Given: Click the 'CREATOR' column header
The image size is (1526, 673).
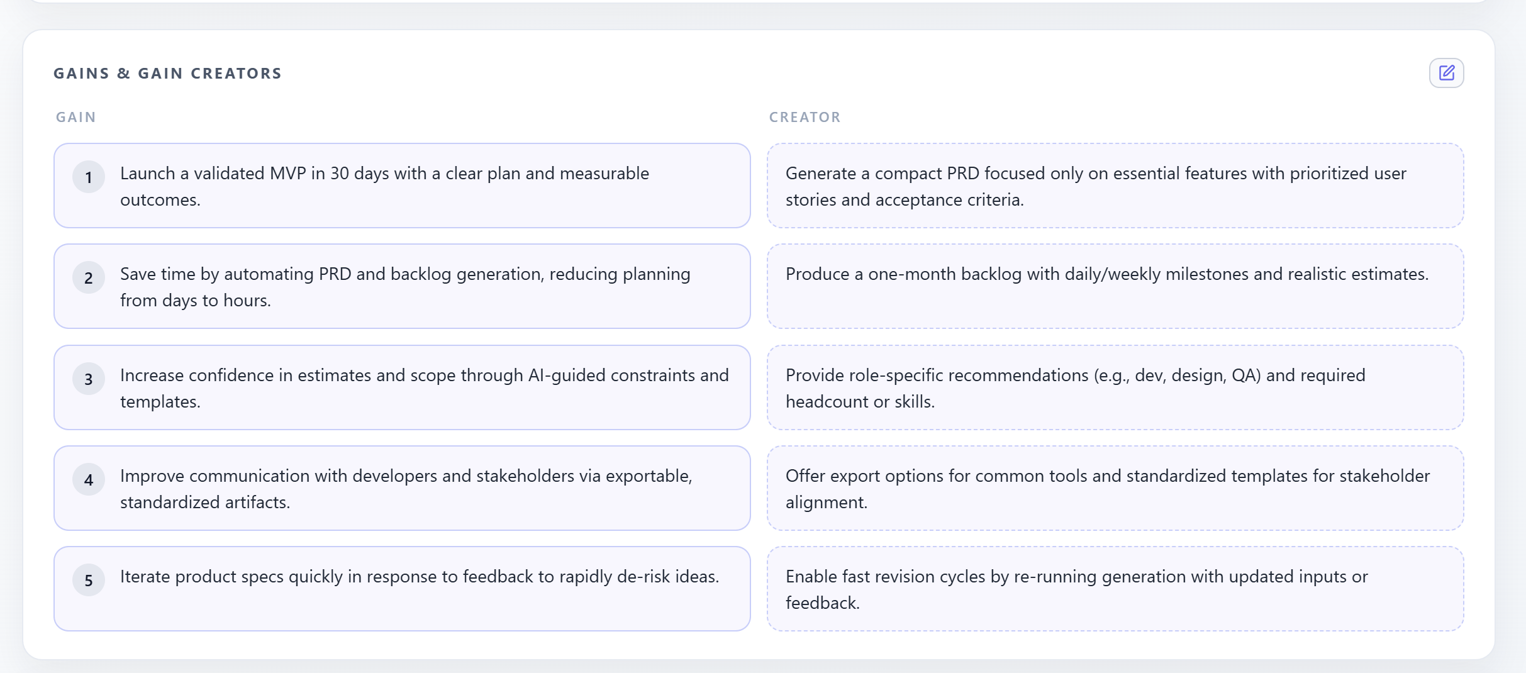Looking at the screenshot, I should (805, 118).
